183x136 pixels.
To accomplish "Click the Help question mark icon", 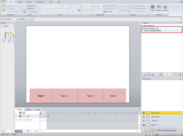I will click(181, 2).
